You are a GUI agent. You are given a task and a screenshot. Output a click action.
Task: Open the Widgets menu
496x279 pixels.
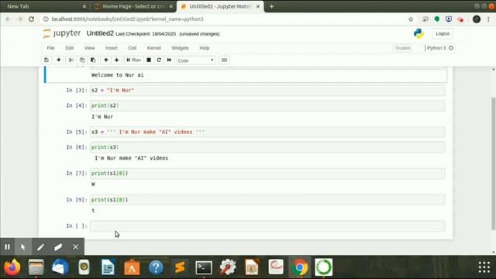(180, 48)
